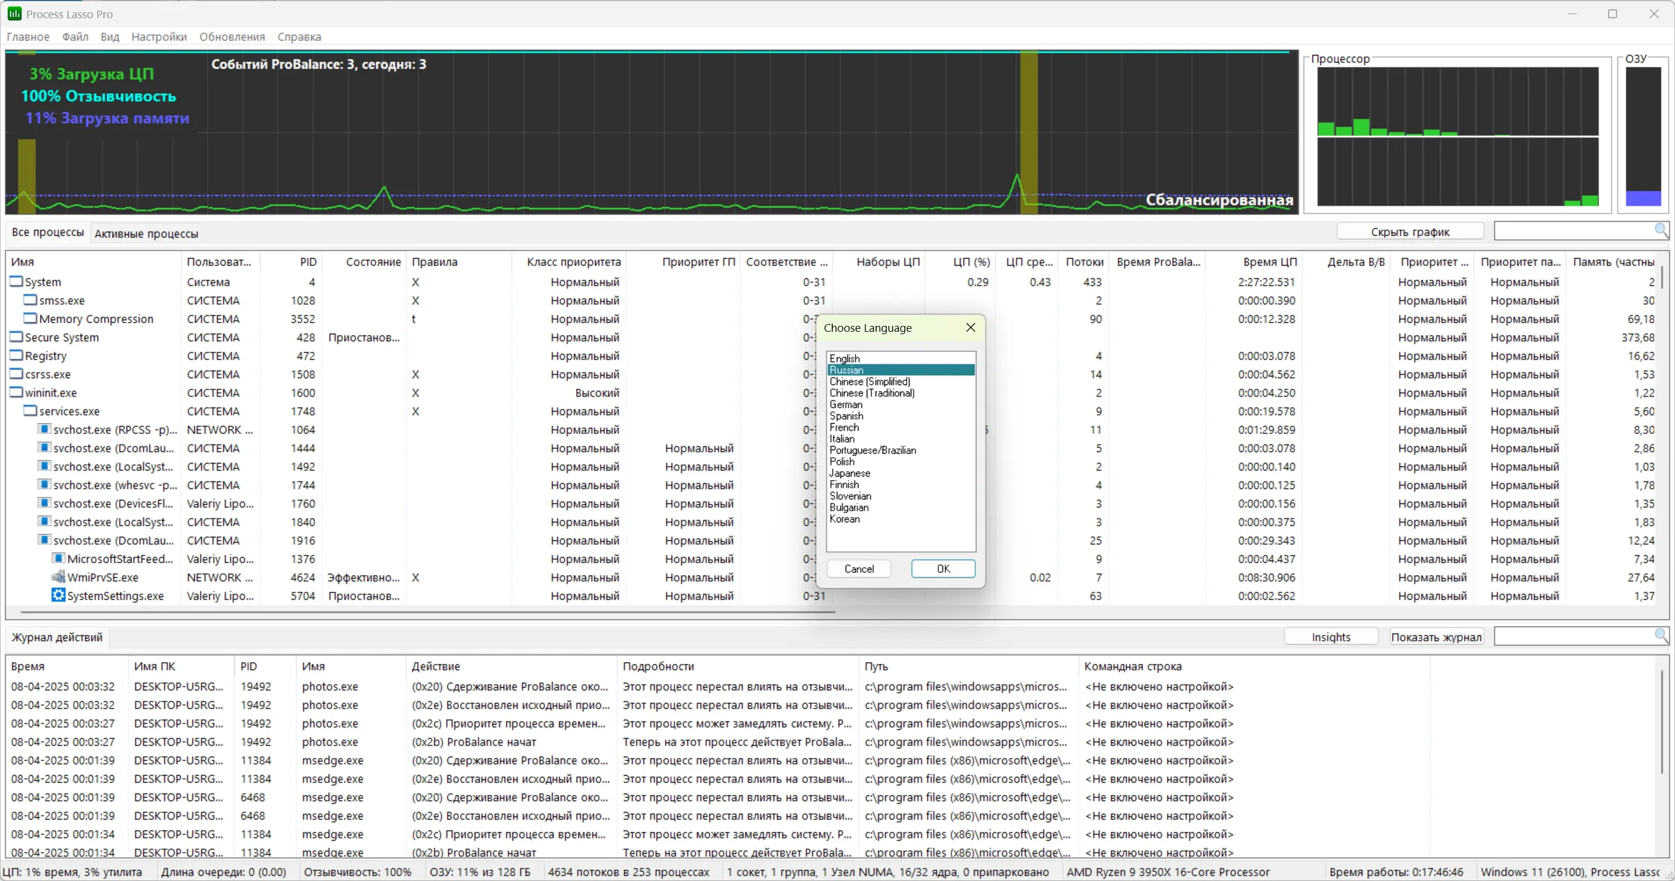Switch to the Активные процессы tab
Image resolution: width=1675 pixels, height=881 pixels.
tap(147, 233)
